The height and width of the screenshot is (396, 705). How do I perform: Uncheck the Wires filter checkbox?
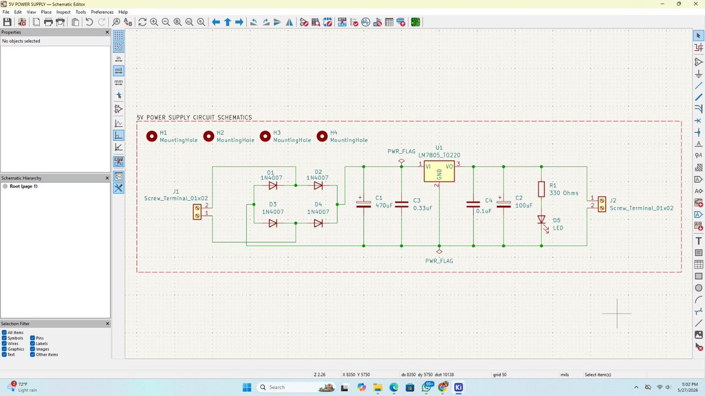coord(4,343)
